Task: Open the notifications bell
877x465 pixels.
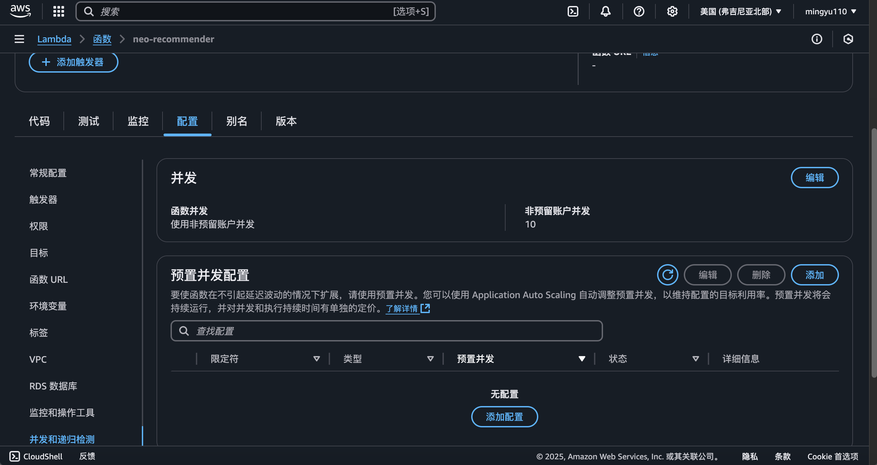Action: [x=605, y=11]
